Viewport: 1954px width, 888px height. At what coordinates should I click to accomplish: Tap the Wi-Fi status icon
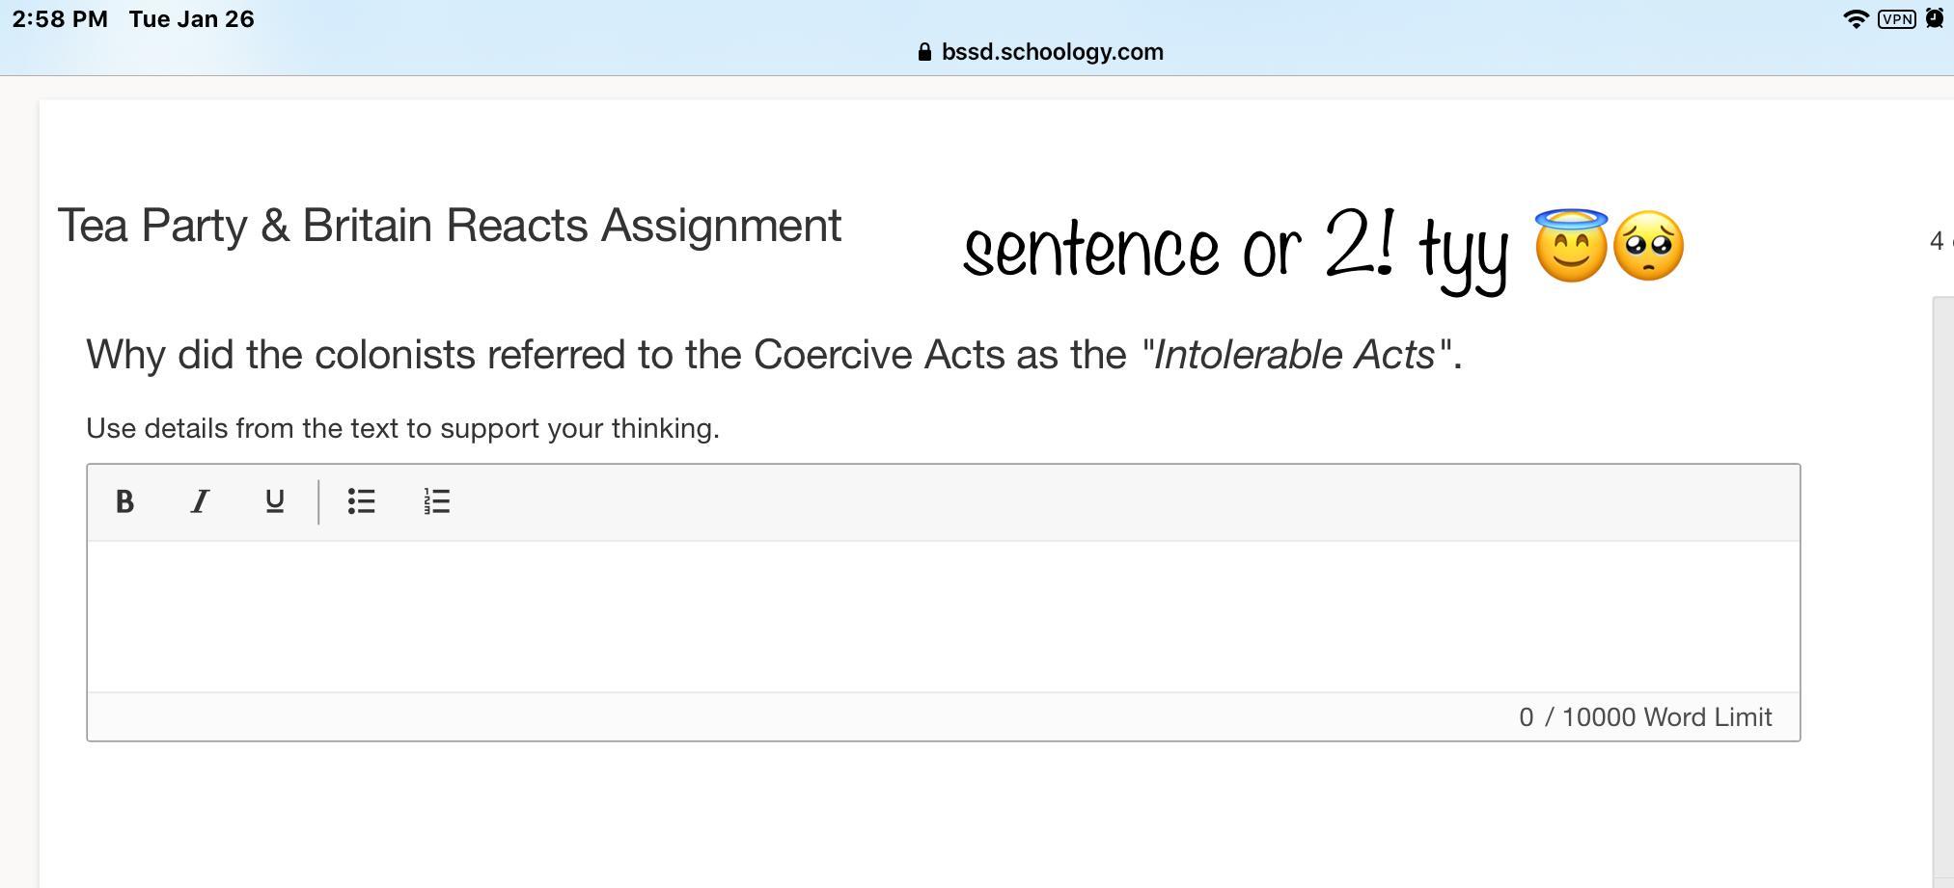coord(1855,19)
